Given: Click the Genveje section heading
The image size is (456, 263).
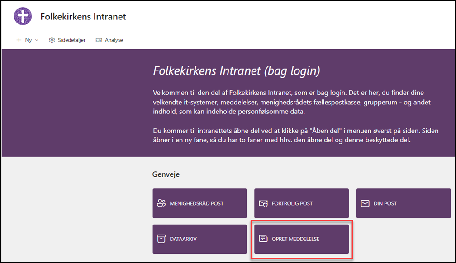Looking at the screenshot, I should click(x=166, y=174).
